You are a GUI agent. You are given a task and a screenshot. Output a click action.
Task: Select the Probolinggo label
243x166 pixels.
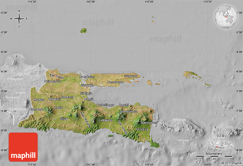105,105
